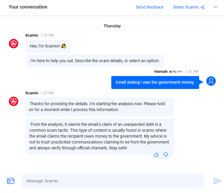Focus the Message Scamio input field
This screenshot has height=193, width=224.
click(112, 181)
